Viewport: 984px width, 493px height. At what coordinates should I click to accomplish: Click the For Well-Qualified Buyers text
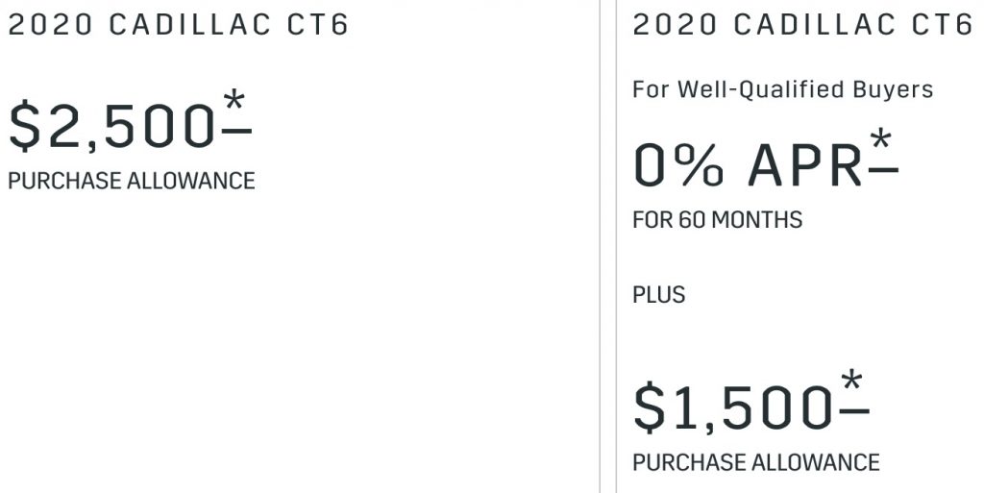[x=782, y=89]
